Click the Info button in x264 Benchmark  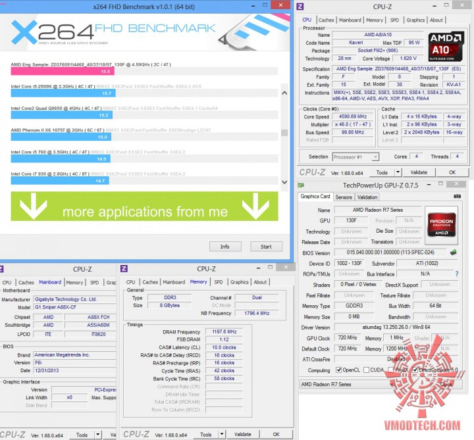click(225, 247)
